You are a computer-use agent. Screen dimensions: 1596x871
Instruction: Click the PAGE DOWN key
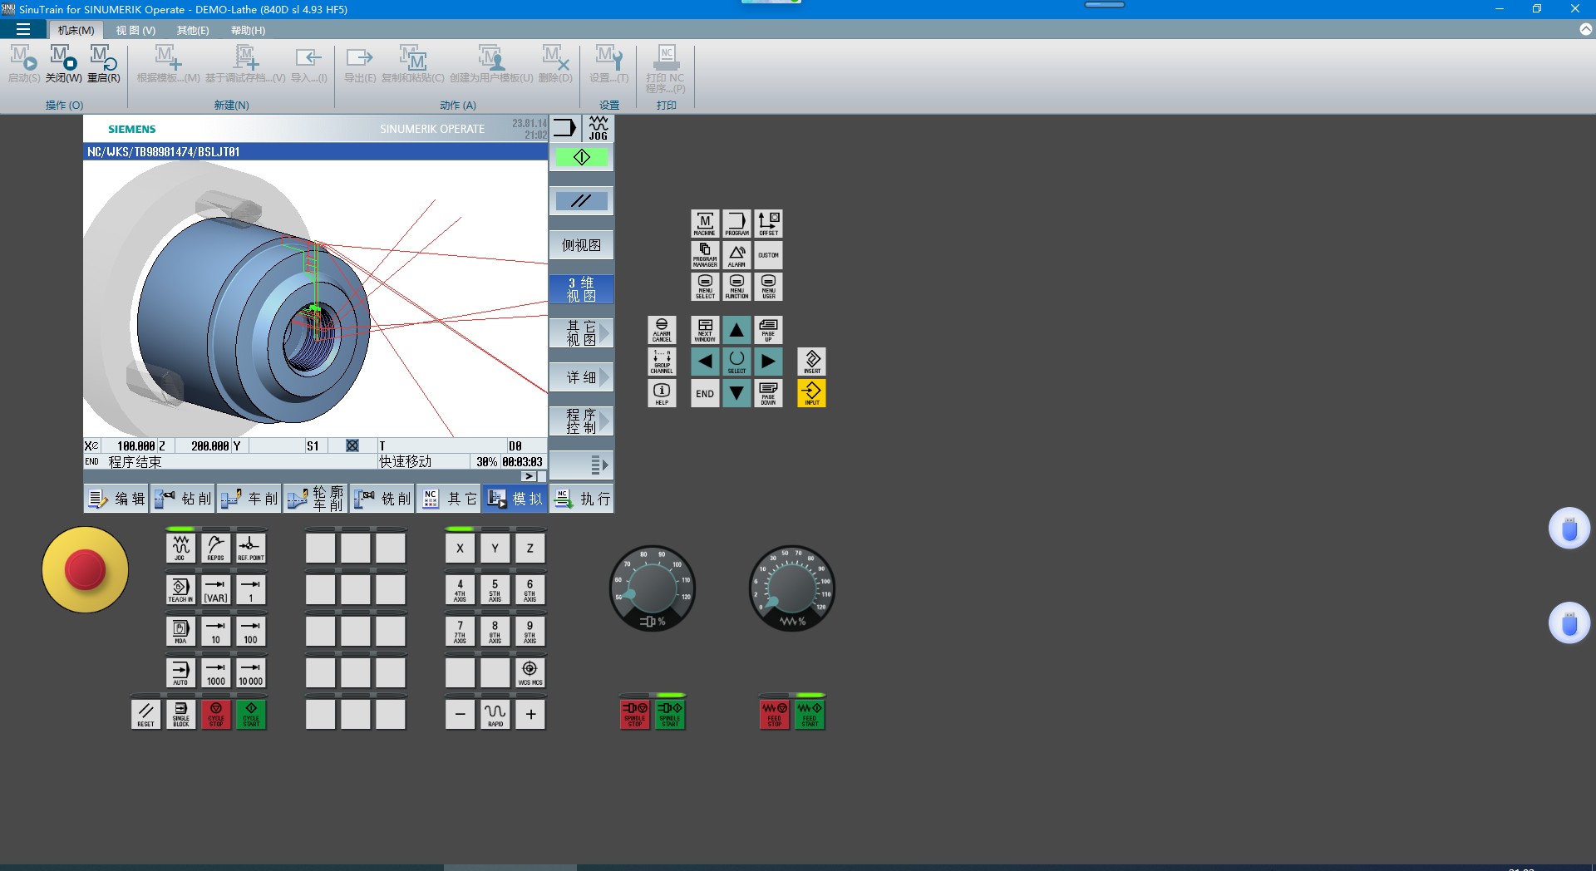pyautogui.click(x=768, y=393)
